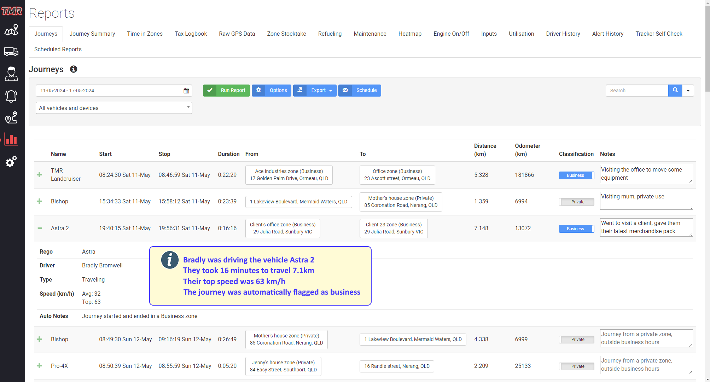This screenshot has height=382, width=710.
Task: Expand the Pro-4X journey row
Action: 40,366
